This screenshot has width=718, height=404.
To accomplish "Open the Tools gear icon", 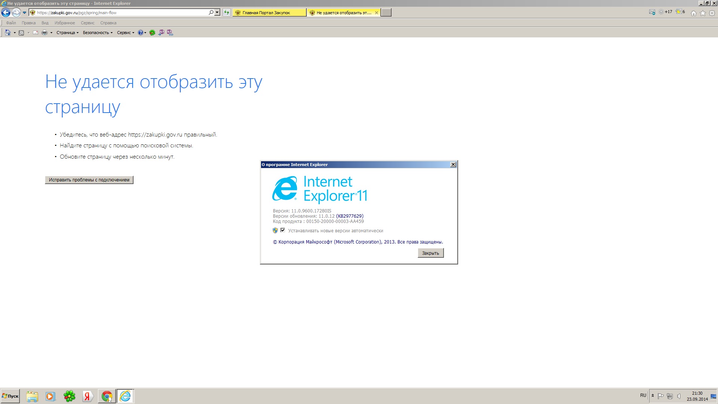I will click(x=712, y=13).
